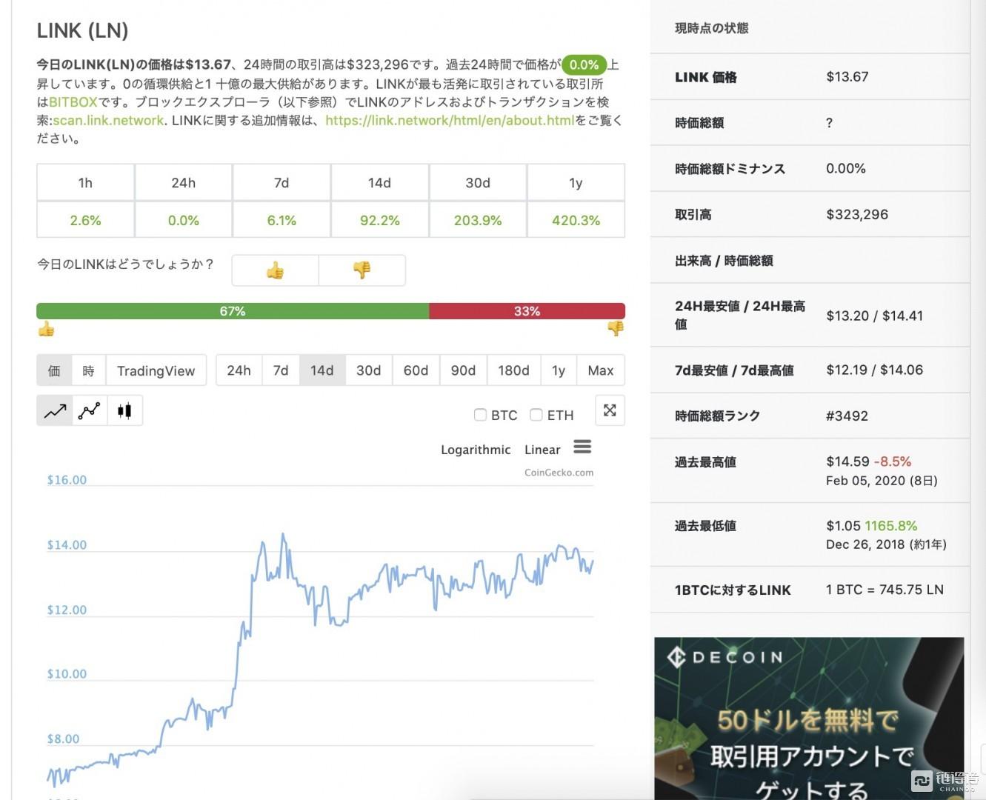This screenshot has width=986, height=800.
Task: Open the chart export hamburger menu
Action: [582, 446]
